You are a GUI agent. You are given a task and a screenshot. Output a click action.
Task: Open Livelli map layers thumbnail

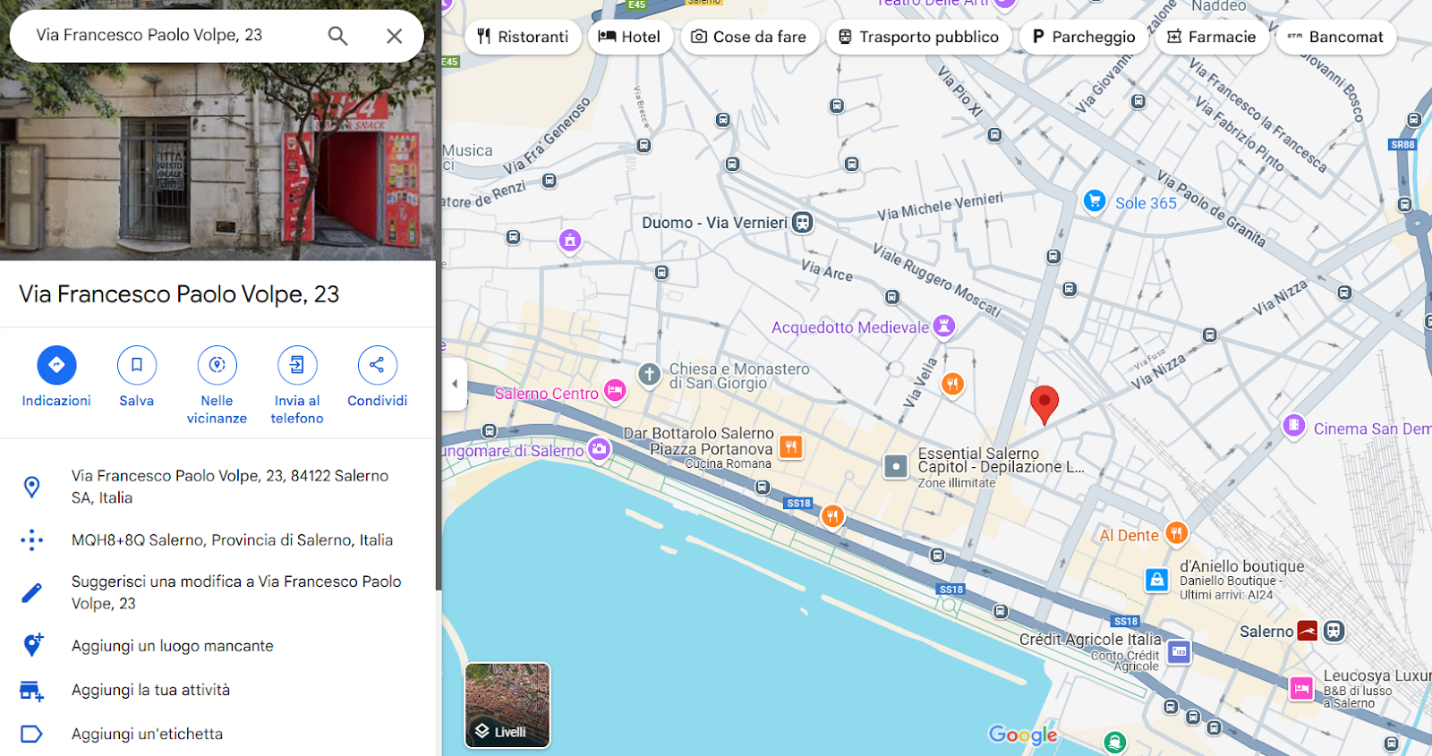(x=507, y=705)
